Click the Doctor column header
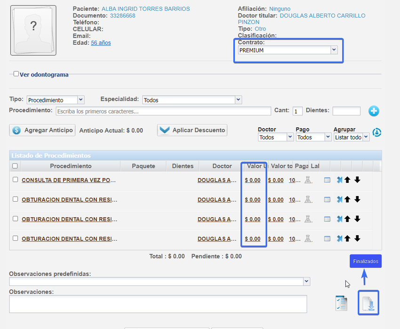The height and width of the screenshot is (329, 400). click(222, 166)
